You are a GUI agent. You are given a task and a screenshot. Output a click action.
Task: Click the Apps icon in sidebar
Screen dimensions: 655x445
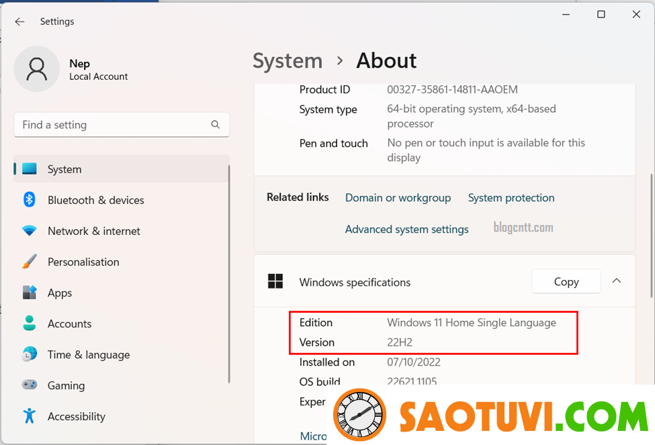[30, 292]
